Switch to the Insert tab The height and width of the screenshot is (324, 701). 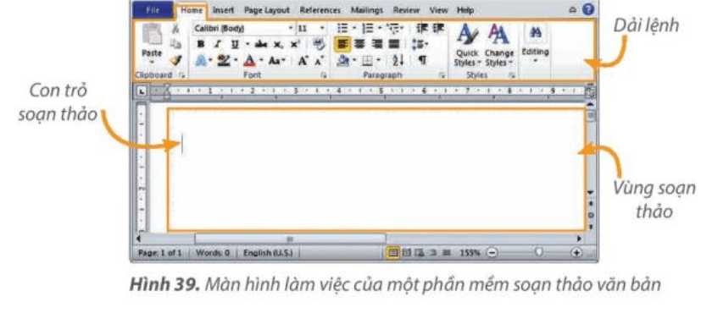tap(223, 10)
